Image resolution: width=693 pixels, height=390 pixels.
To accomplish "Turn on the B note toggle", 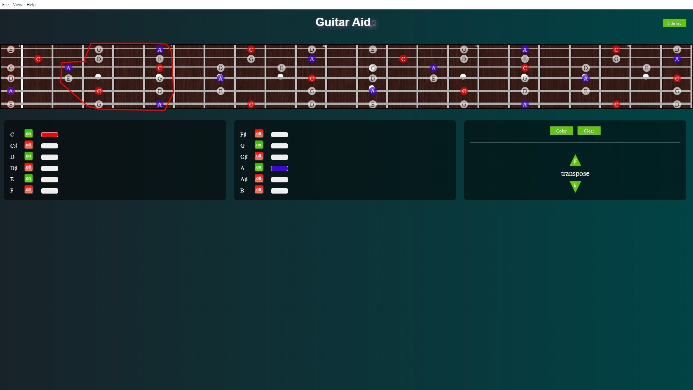I will point(258,190).
